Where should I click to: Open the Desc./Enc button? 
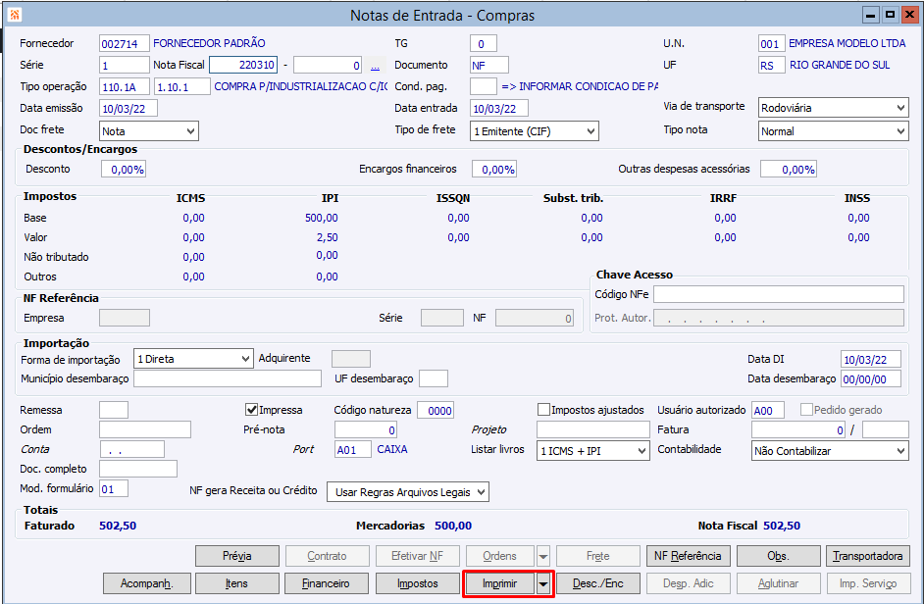click(598, 583)
